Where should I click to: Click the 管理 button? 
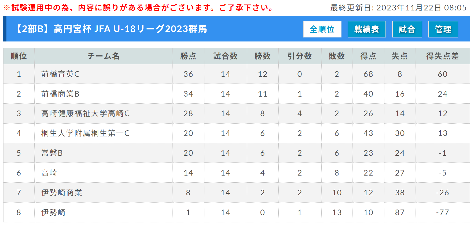pyautogui.click(x=443, y=29)
